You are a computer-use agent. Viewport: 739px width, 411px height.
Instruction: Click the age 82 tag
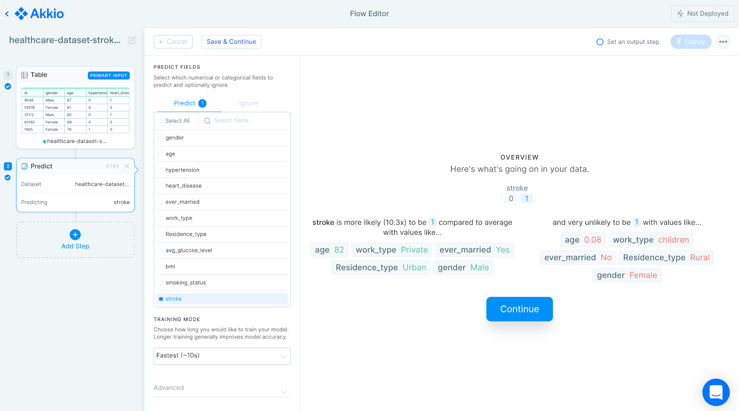pyautogui.click(x=329, y=250)
